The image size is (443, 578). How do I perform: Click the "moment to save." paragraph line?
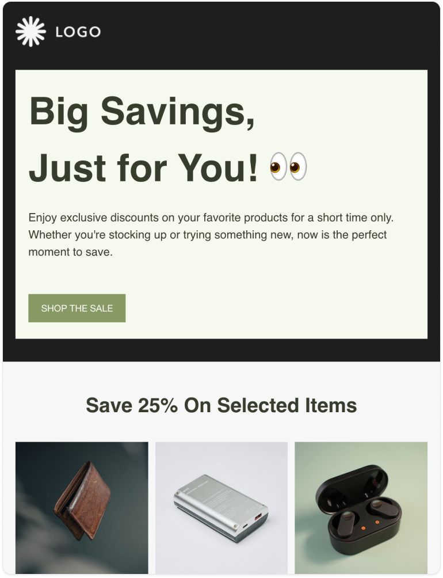point(70,252)
